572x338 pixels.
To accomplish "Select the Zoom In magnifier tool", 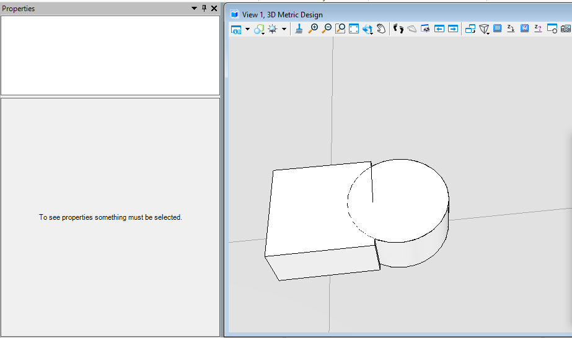I will (x=312, y=28).
